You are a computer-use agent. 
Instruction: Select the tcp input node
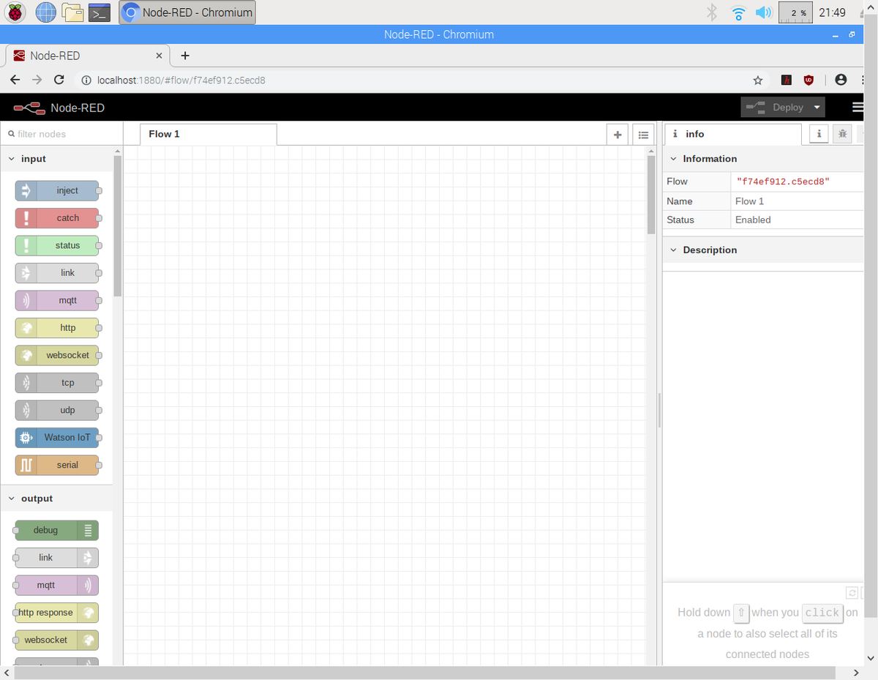[56, 383]
